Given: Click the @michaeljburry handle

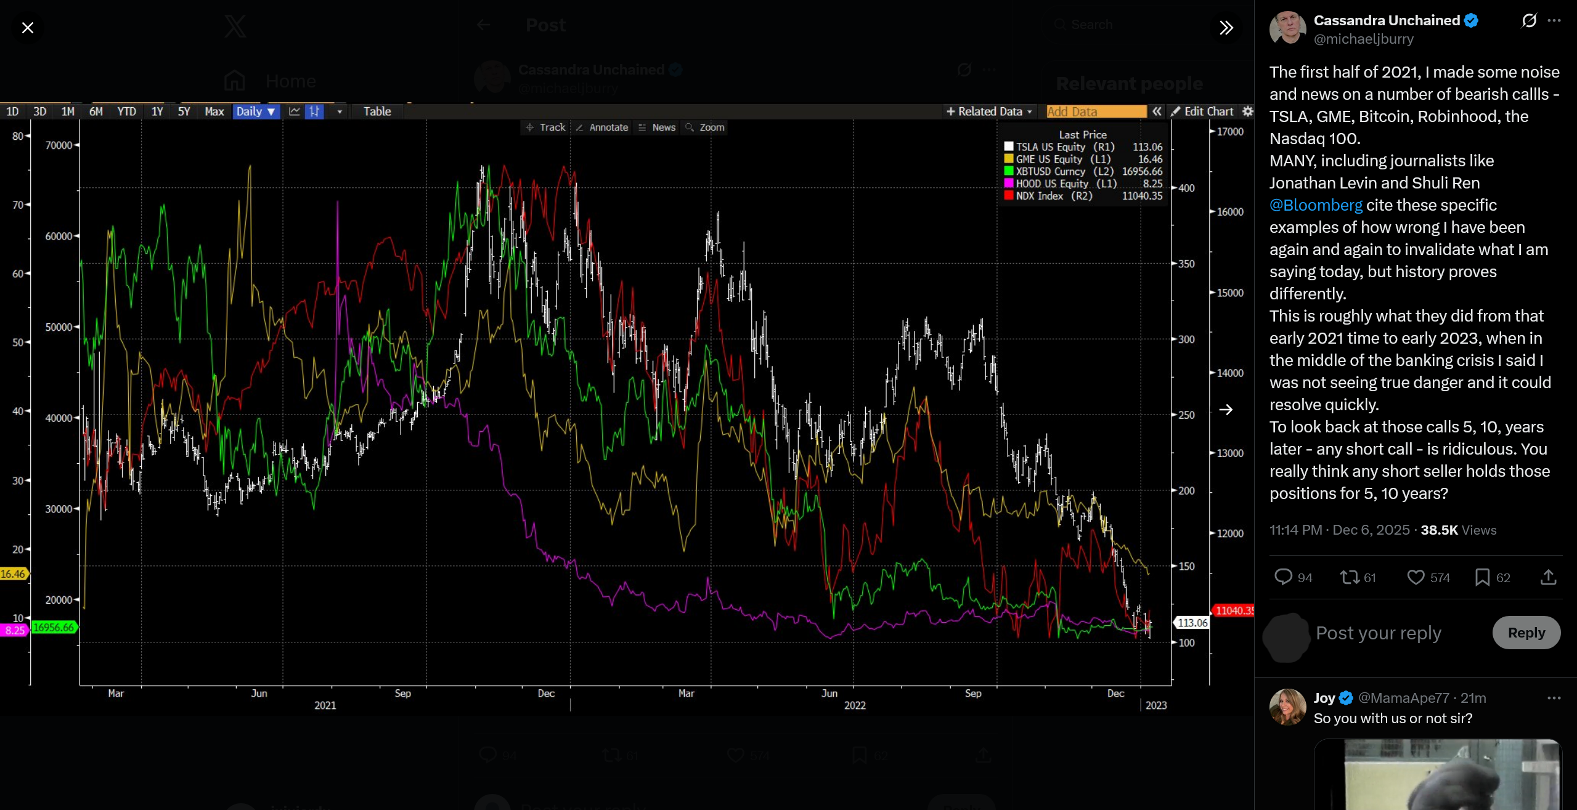Looking at the screenshot, I should (1363, 39).
